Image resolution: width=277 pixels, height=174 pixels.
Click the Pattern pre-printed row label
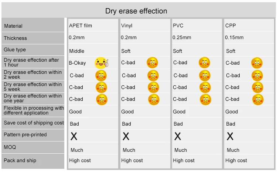25,134
